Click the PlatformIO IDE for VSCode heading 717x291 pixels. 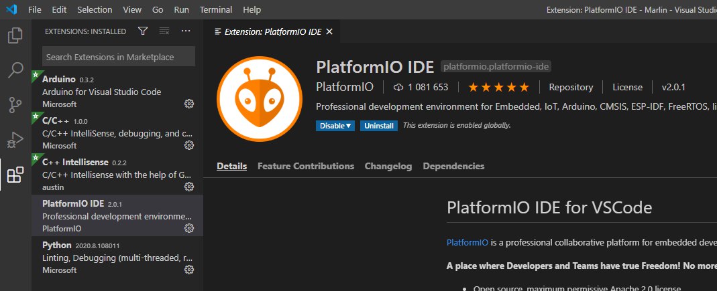tap(549, 207)
